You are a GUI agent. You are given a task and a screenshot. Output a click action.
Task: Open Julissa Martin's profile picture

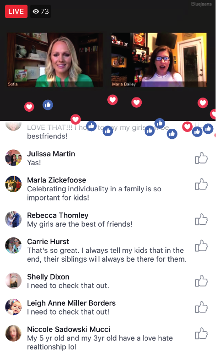[13, 158]
